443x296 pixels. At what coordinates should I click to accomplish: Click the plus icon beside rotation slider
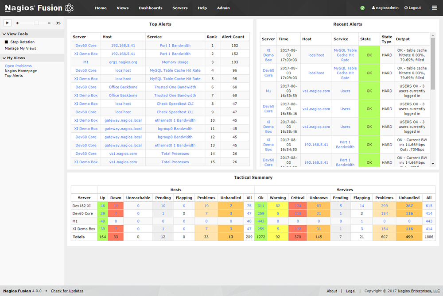(x=17, y=23)
